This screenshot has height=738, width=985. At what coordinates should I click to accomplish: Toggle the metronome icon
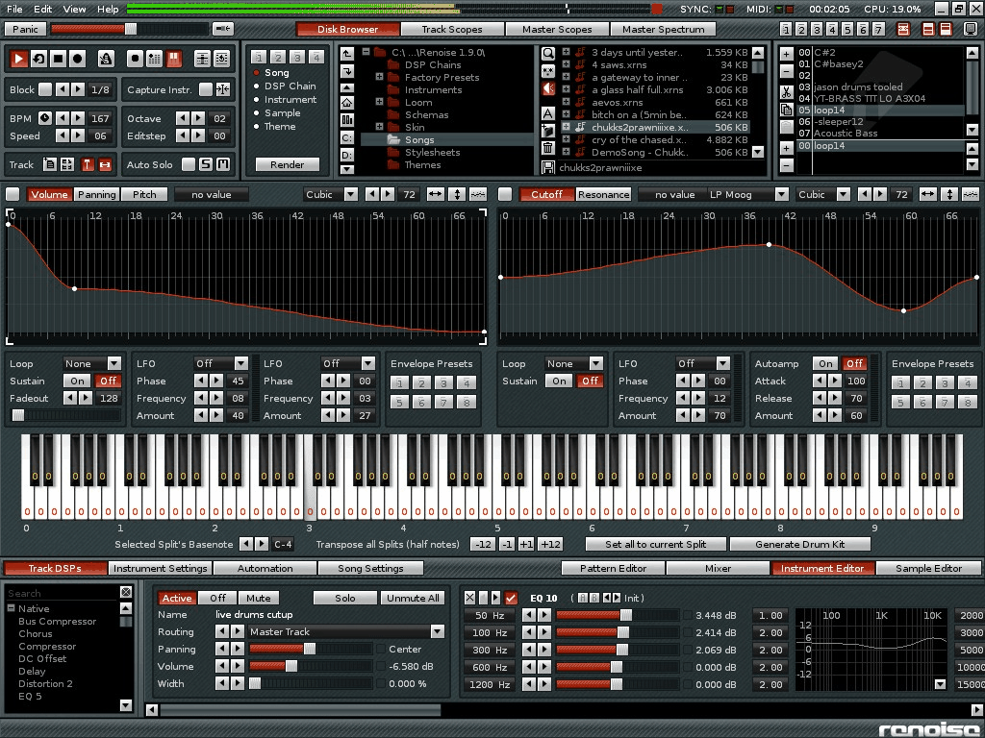tap(106, 59)
